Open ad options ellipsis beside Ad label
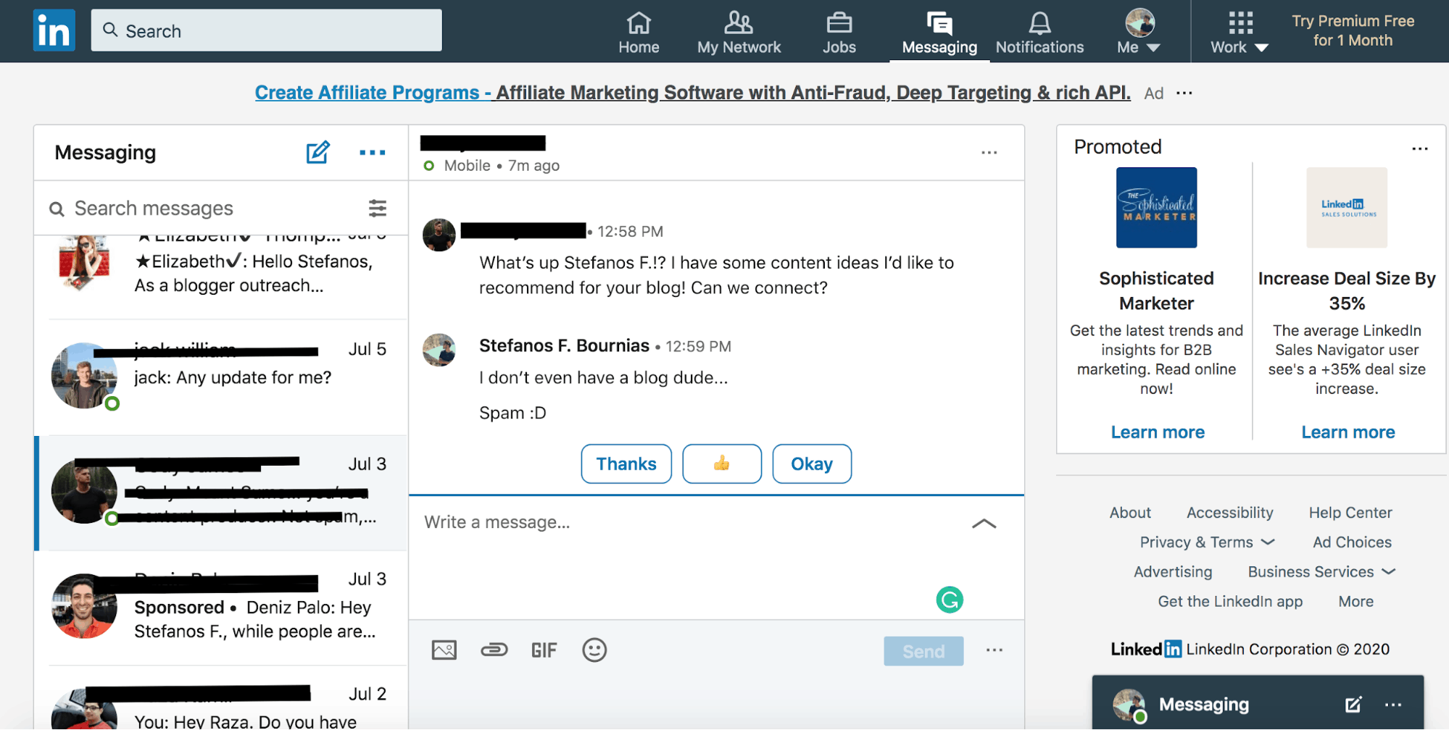Image resolution: width=1449 pixels, height=730 pixels. [1184, 93]
